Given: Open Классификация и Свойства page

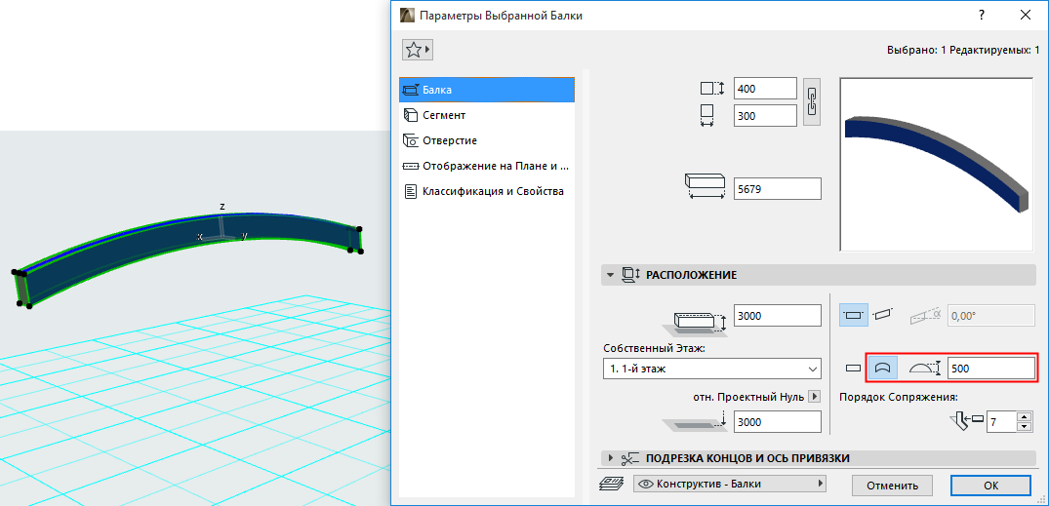Looking at the screenshot, I should [x=486, y=191].
